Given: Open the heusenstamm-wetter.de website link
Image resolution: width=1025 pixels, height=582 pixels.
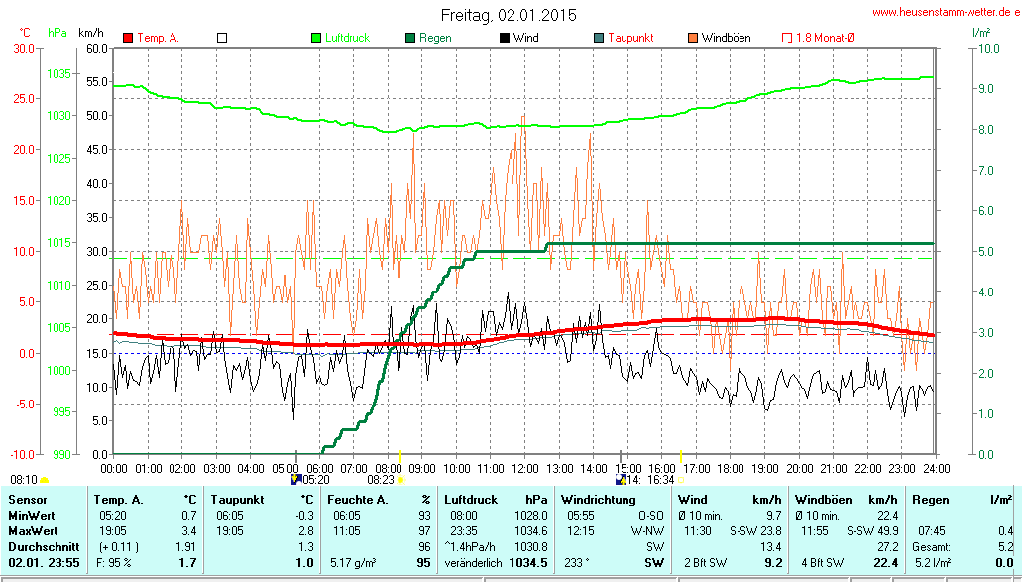Looking at the screenshot, I should click(946, 12).
